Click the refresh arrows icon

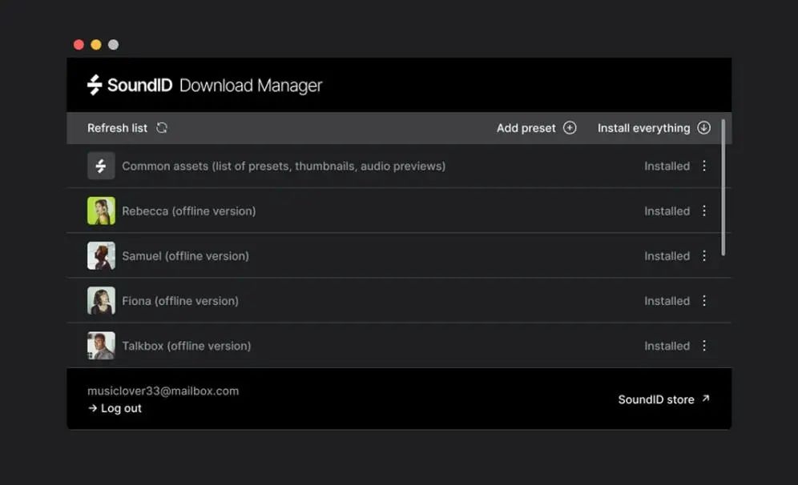[162, 128]
